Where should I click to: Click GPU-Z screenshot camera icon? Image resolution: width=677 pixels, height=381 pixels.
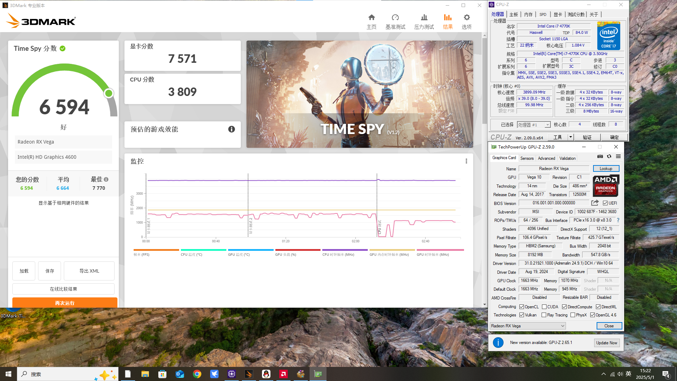click(x=600, y=157)
